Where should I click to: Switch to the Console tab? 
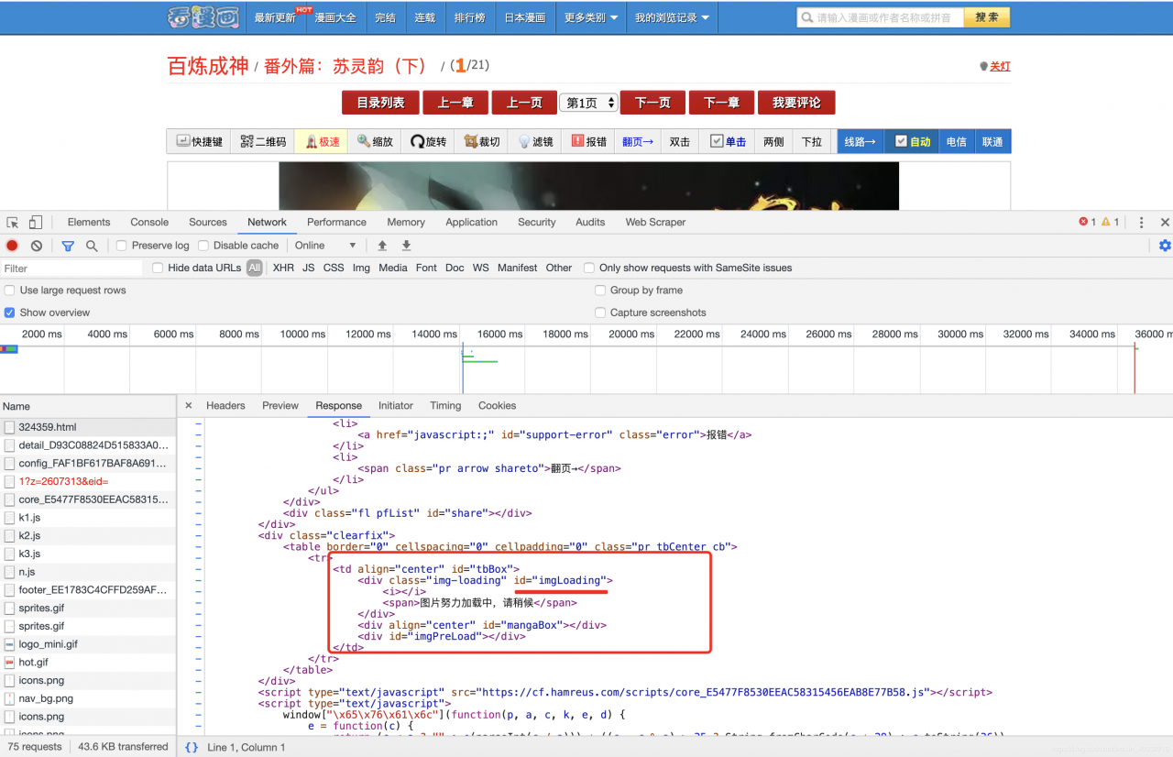[149, 222]
